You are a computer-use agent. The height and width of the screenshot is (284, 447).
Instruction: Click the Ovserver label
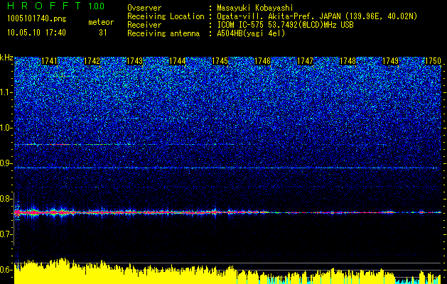144,8
